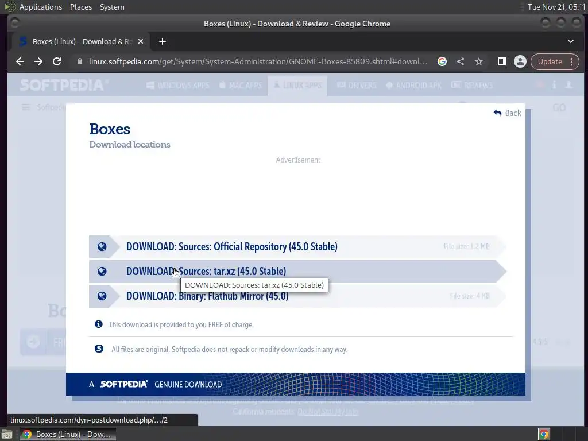Close the Boxes (Linux) tab

pyautogui.click(x=141, y=41)
